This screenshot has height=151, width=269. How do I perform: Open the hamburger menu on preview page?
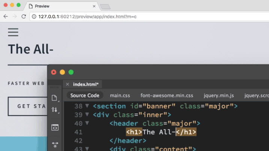click(13, 32)
